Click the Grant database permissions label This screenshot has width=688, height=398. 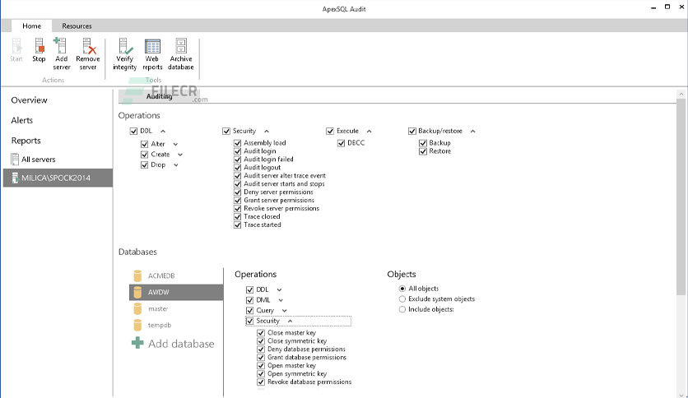[307, 357]
